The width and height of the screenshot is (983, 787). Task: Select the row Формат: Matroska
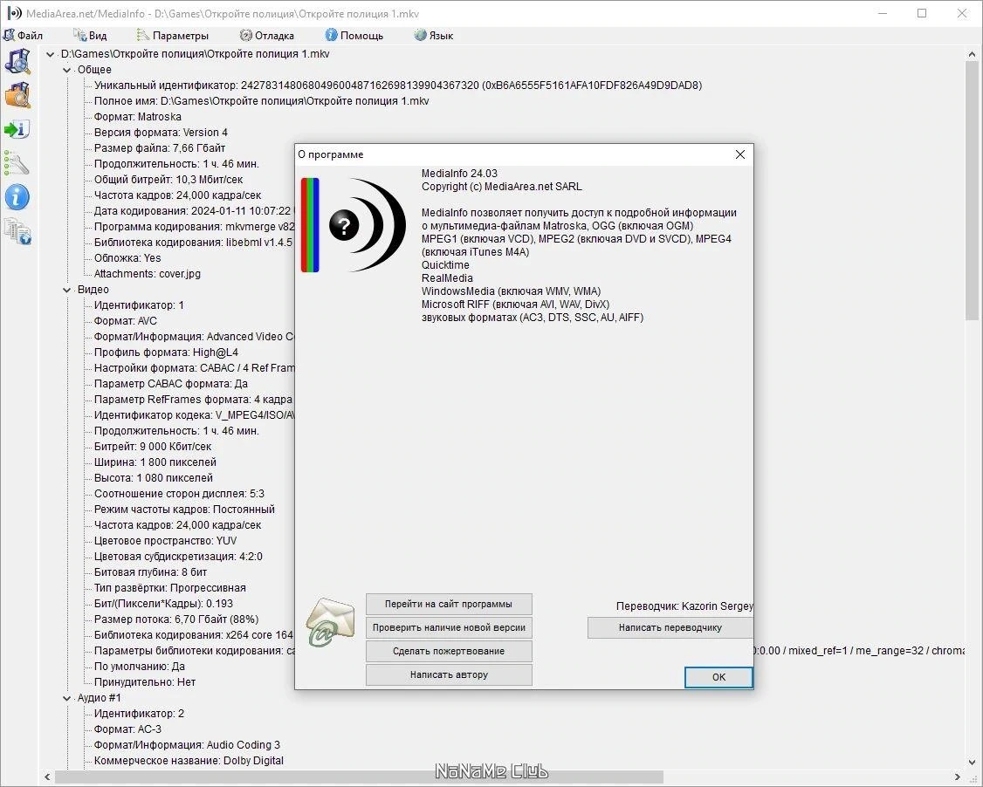[137, 117]
